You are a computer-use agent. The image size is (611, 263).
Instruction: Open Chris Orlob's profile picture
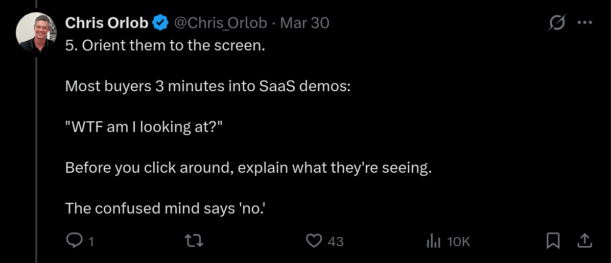pos(36,33)
